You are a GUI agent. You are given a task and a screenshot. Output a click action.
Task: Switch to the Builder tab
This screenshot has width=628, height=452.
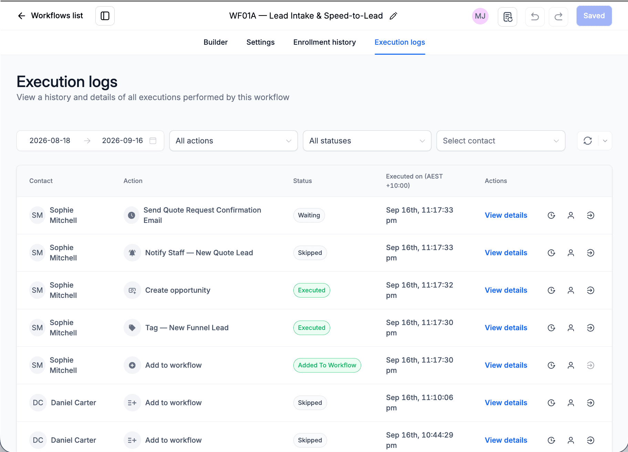[216, 42]
